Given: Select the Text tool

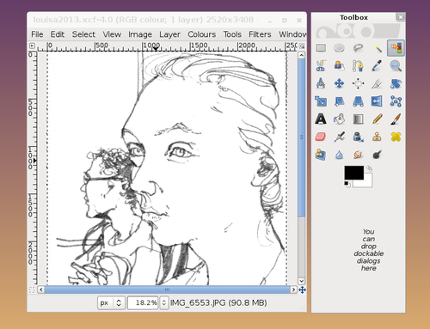Looking at the screenshot, I should point(321,119).
